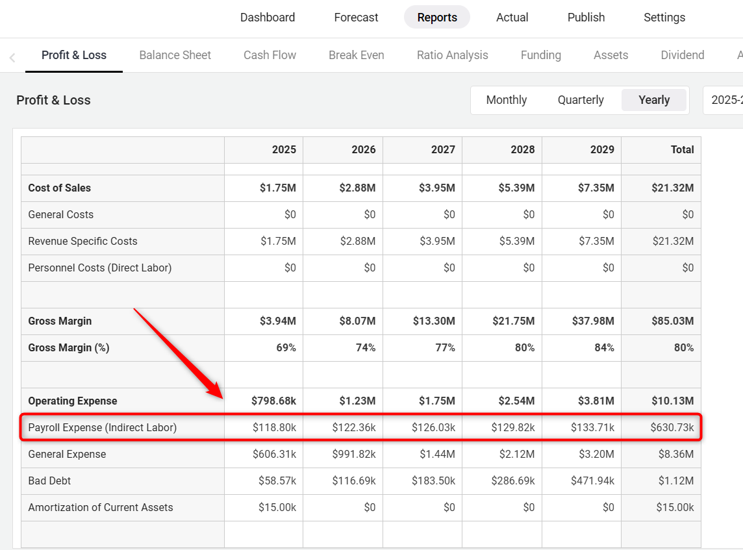Click Payroll Expense 2029 value $133.71k
The image size is (743, 550).
pos(592,428)
